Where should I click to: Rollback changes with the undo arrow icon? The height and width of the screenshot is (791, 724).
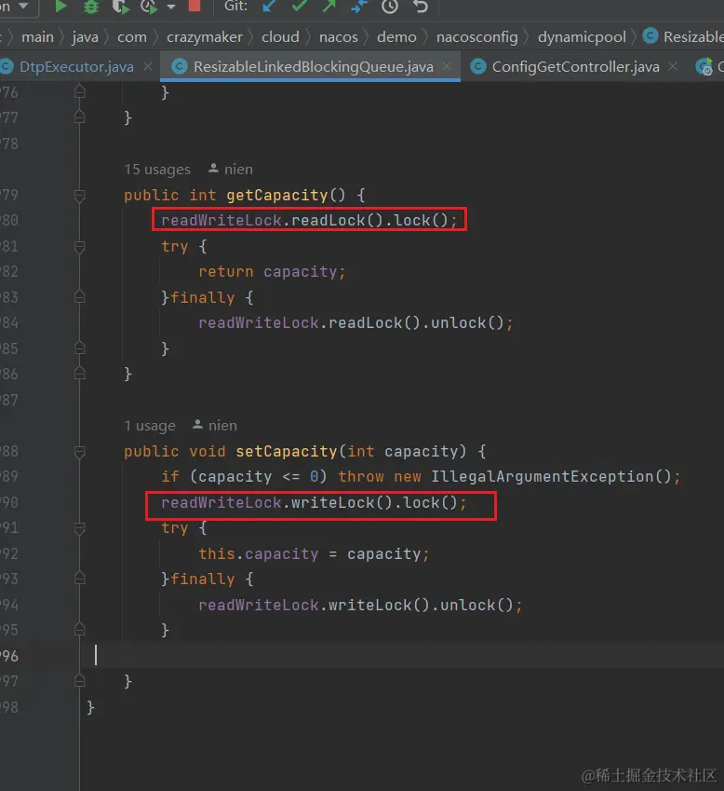pyautogui.click(x=421, y=6)
